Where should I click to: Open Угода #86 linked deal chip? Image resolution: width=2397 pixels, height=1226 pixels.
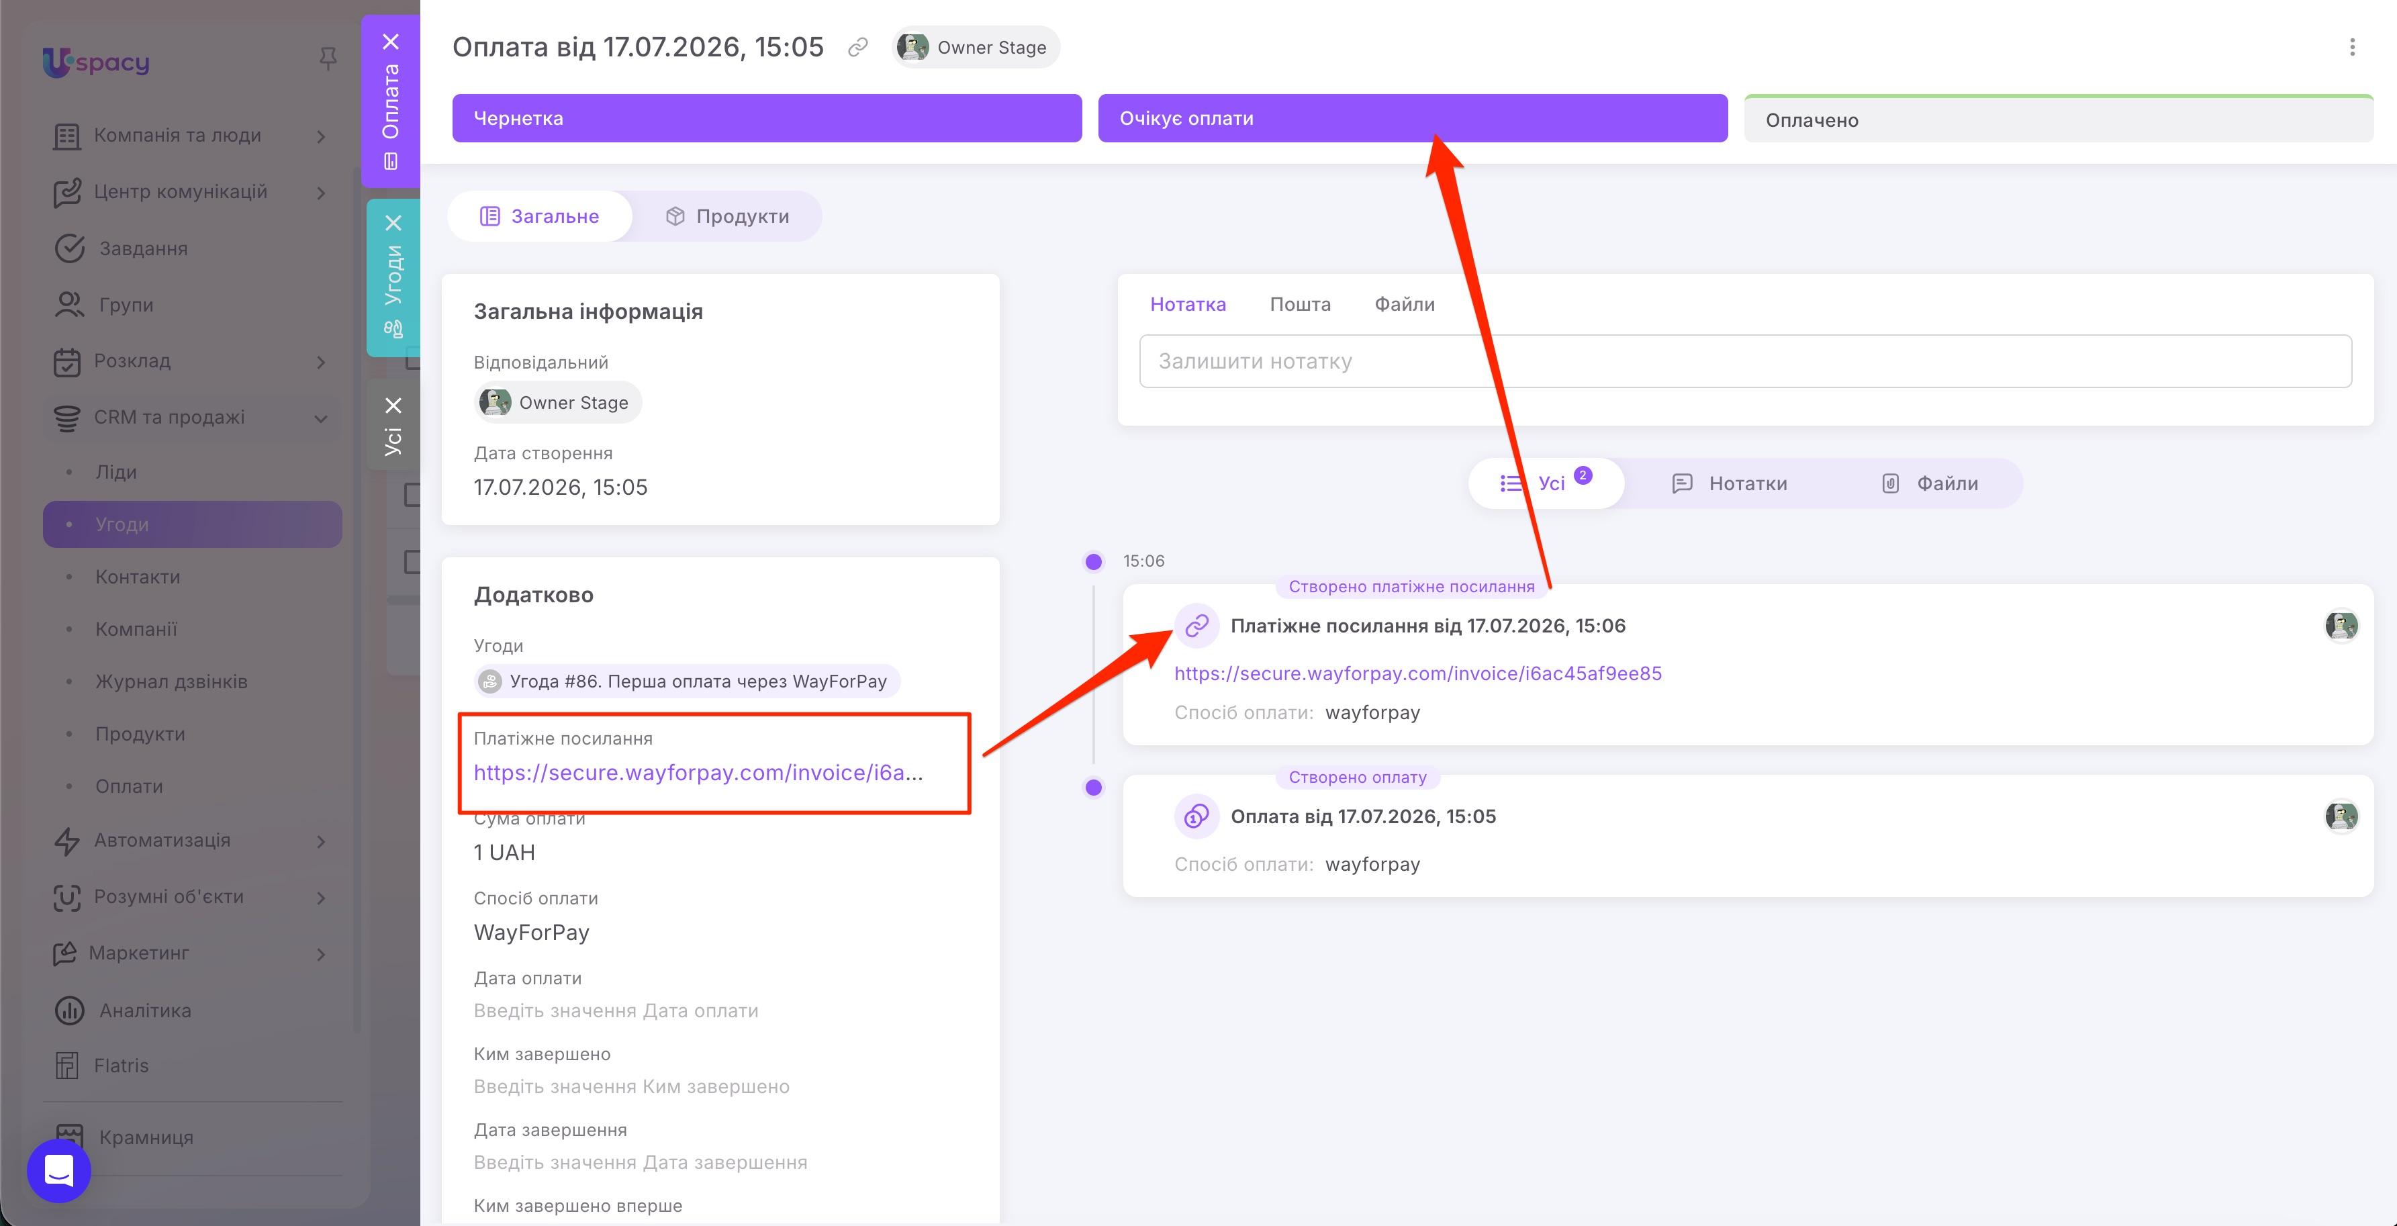[x=687, y=681]
